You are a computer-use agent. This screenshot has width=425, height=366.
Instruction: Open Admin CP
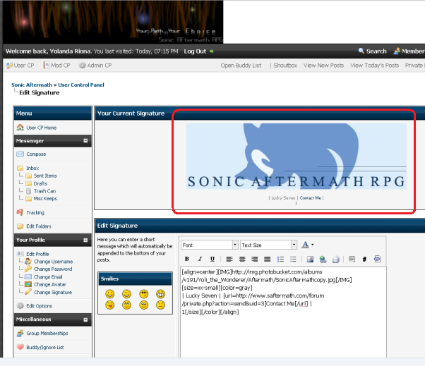(95, 66)
